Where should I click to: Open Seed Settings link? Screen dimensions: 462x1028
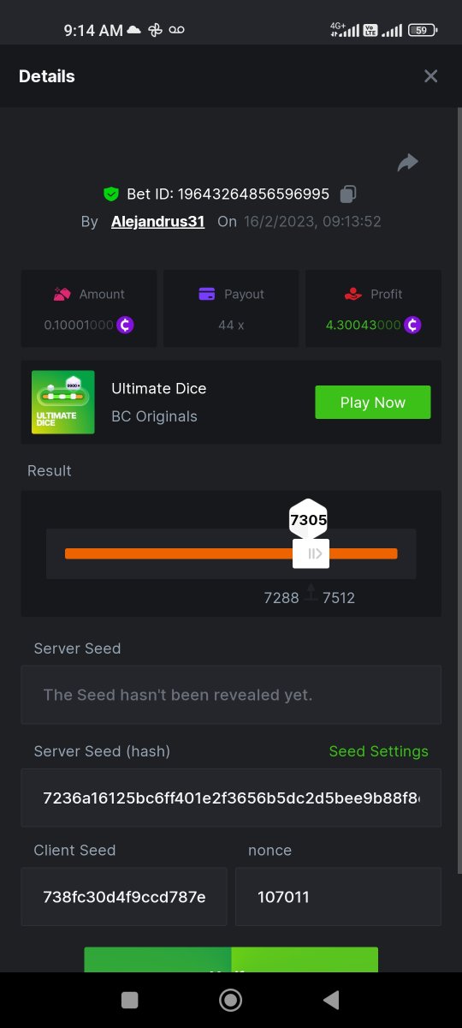(379, 751)
